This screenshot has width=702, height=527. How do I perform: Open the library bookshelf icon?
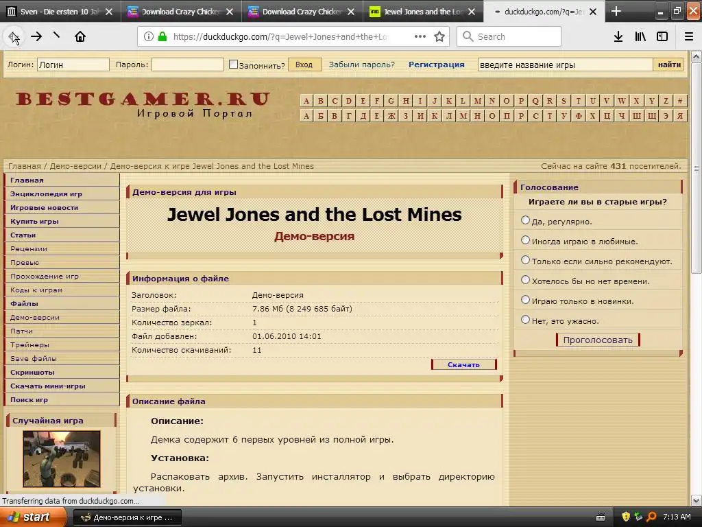[x=640, y=37]
